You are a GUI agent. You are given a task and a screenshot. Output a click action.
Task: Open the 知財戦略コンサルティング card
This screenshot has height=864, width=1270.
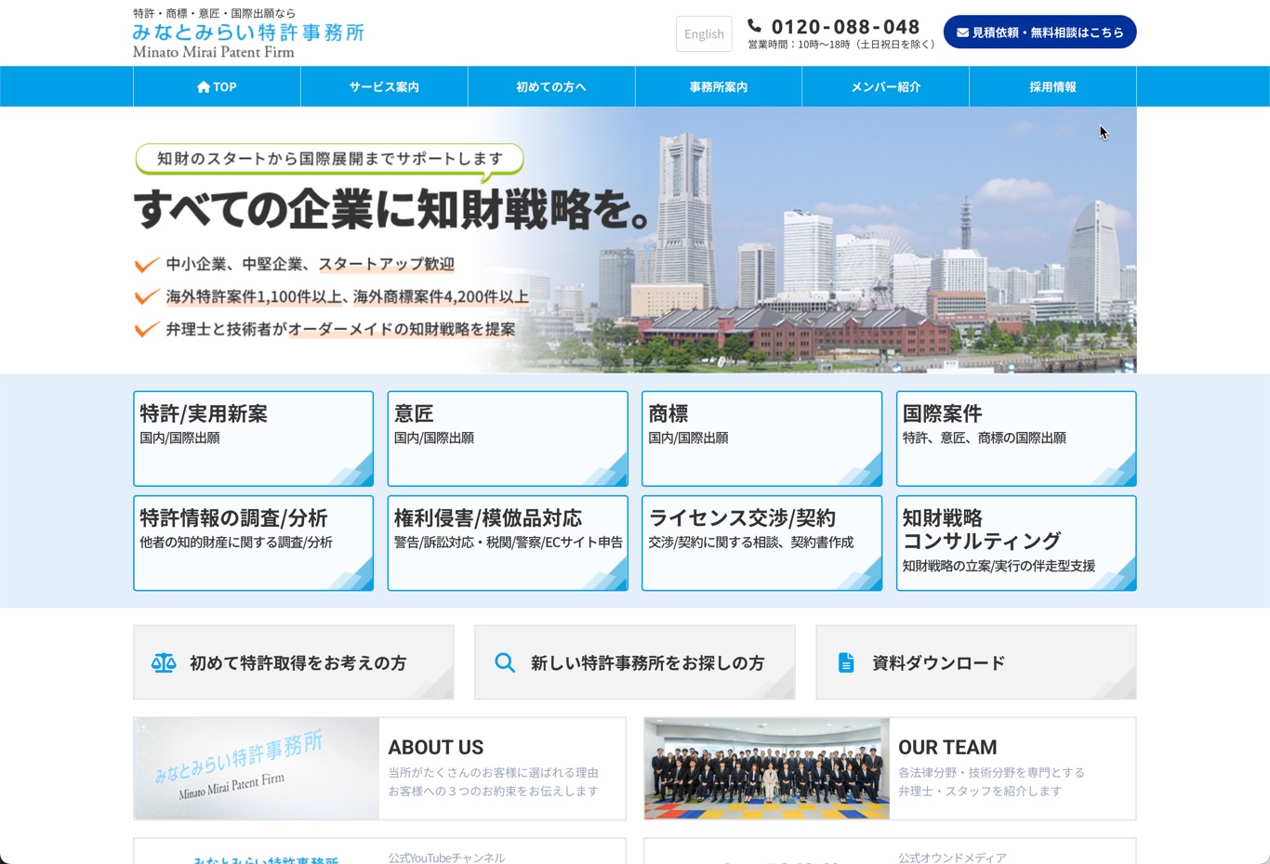point(1016,543)
